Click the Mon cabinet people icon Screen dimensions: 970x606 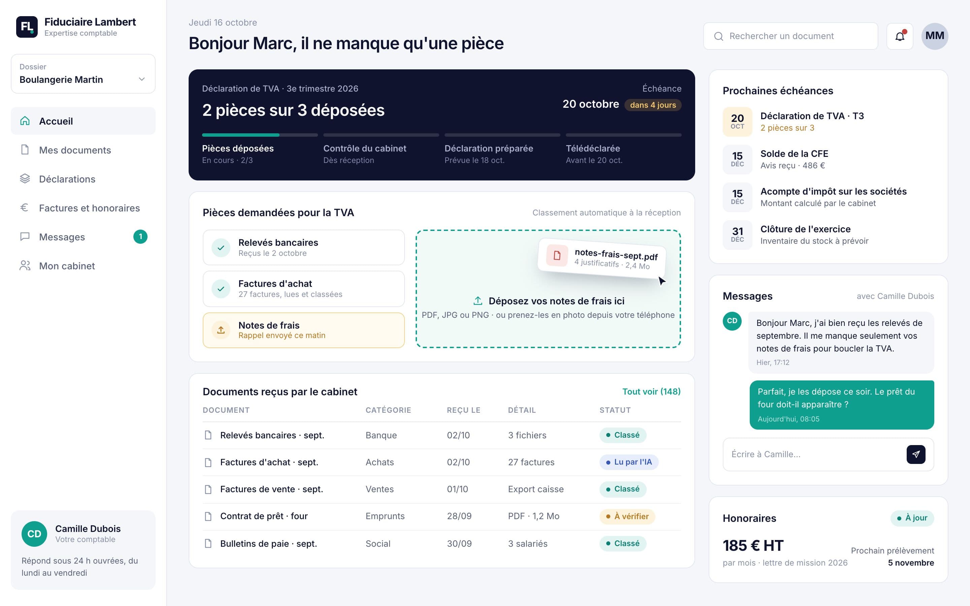[25, 266]
